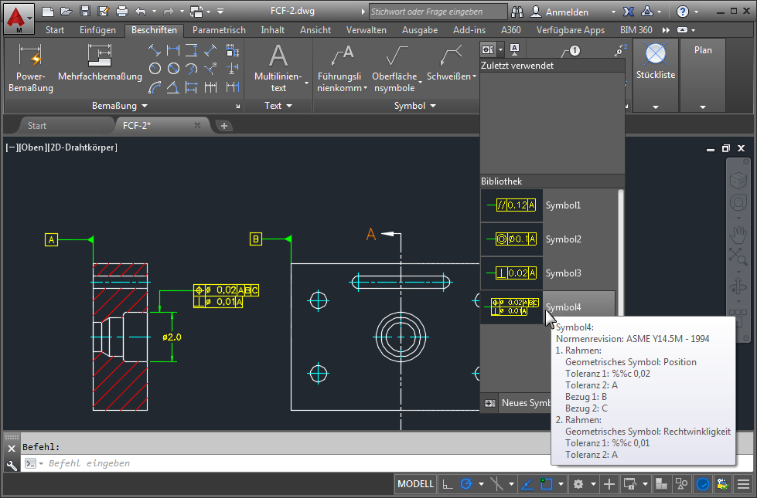Open the Oberflächensymbole tool
This screenshot has width=757, height=498.
(x=397, y=57)
